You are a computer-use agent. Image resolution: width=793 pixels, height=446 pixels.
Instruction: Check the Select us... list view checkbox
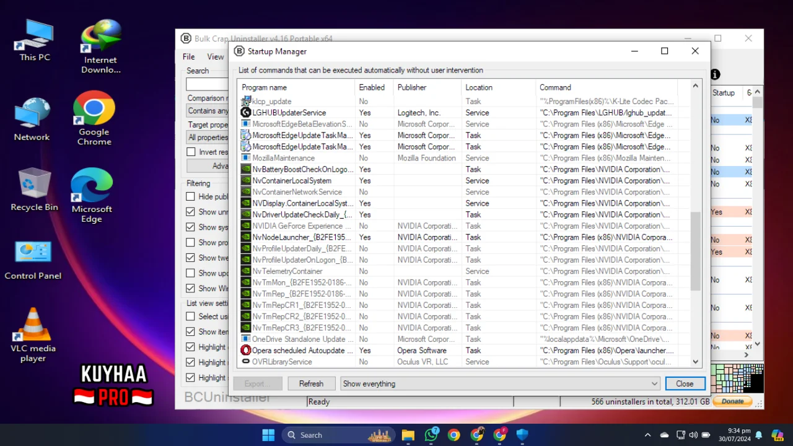(191, 316)
